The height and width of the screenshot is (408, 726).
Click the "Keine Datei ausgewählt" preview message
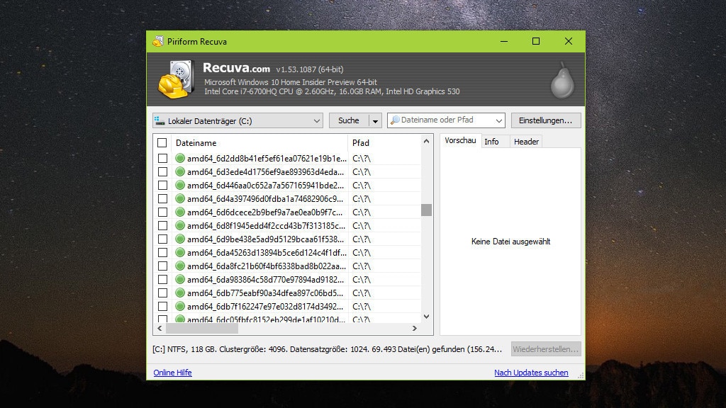[510, 242]
